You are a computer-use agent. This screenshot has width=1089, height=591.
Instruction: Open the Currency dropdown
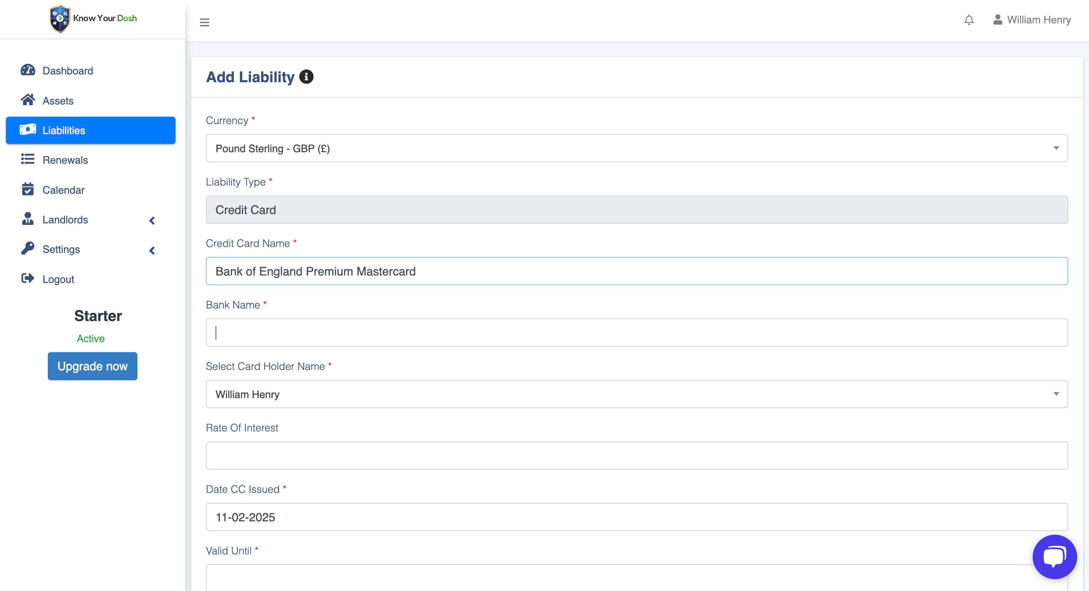(x=636, y=148)
